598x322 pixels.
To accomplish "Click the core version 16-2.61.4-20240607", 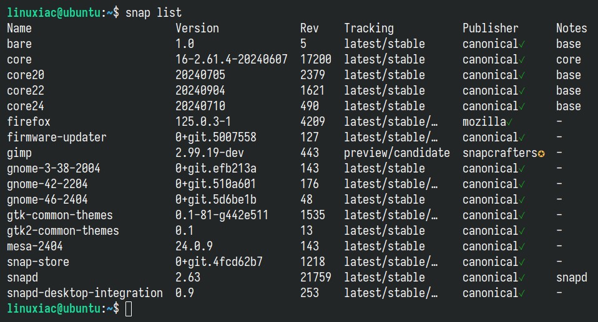I will click(x=231, y=59).
